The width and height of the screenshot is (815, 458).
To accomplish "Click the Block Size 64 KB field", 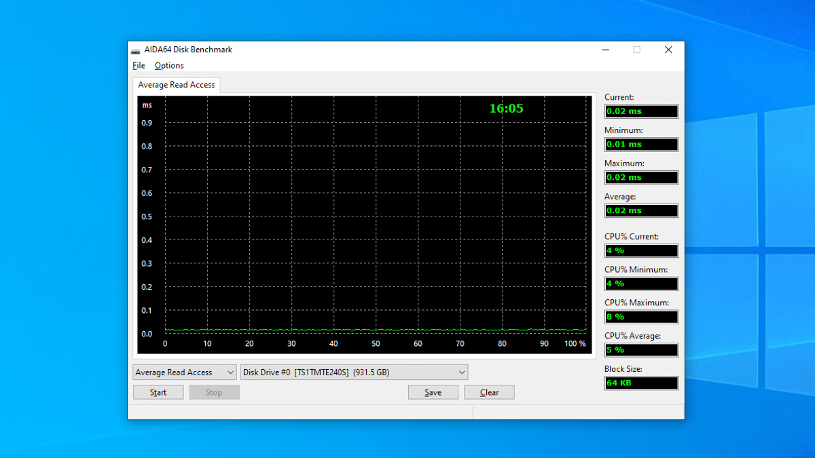I will [x=642, y=383].
